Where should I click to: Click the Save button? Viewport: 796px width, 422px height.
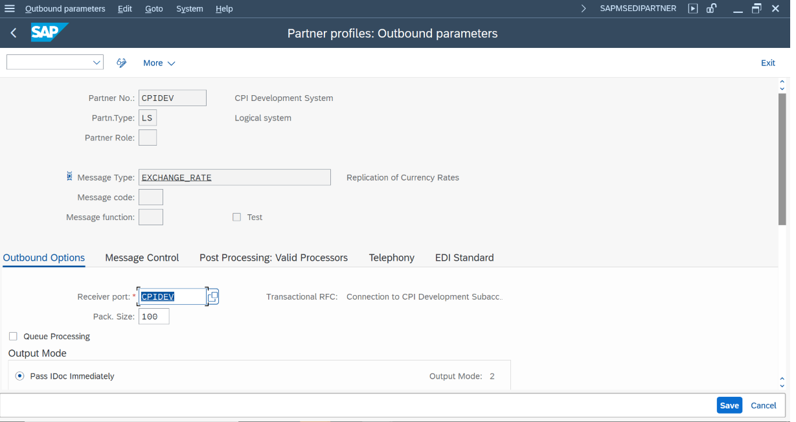coord(729,405)
